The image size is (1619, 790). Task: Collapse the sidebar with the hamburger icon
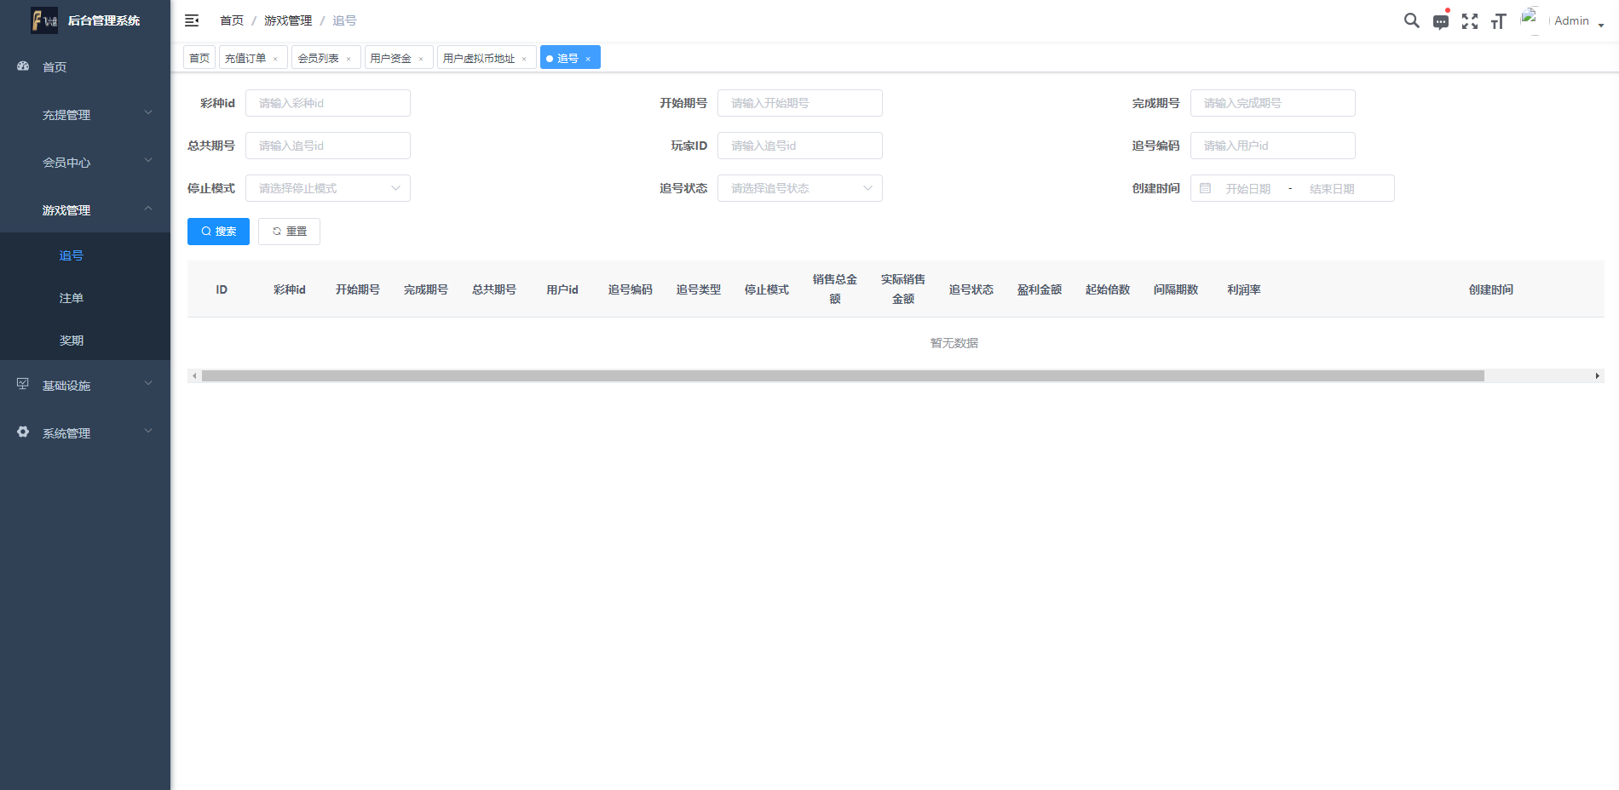192,20
